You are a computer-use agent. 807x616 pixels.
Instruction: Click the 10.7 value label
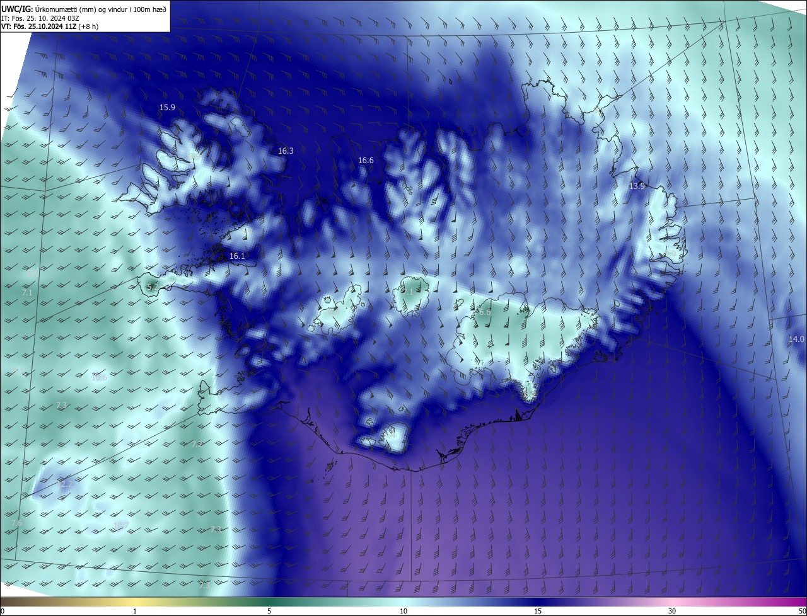tap(120, 526)
